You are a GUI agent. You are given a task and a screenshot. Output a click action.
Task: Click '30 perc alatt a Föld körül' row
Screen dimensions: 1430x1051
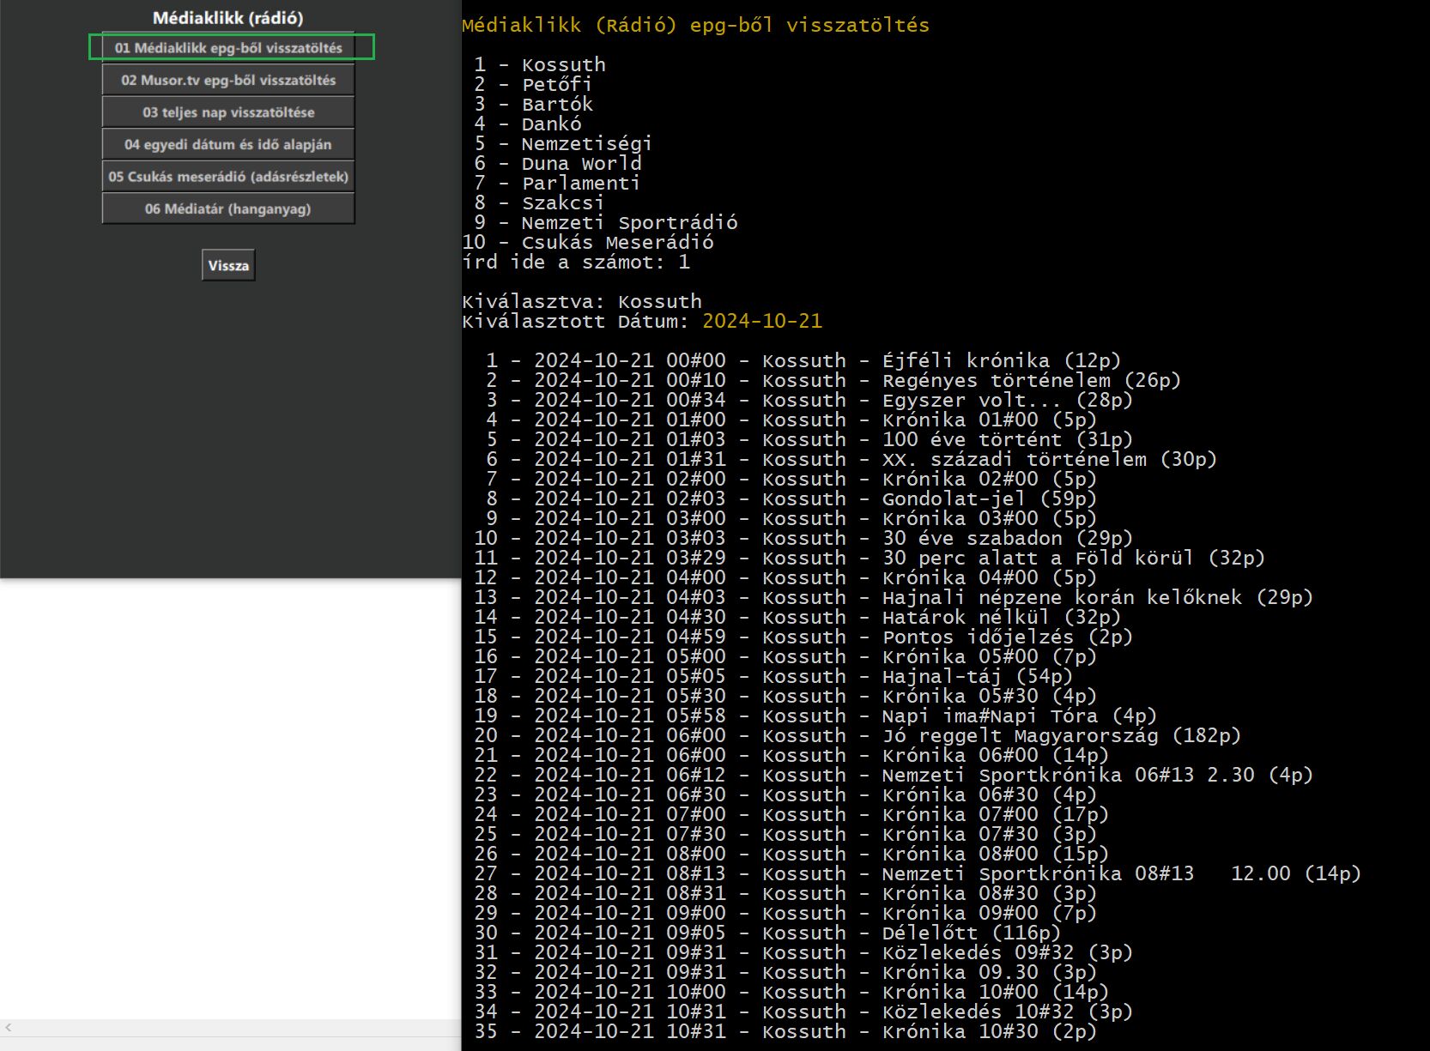click(870, 559)
